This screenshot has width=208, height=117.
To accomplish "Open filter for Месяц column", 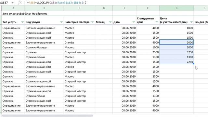I will [110, 22].
